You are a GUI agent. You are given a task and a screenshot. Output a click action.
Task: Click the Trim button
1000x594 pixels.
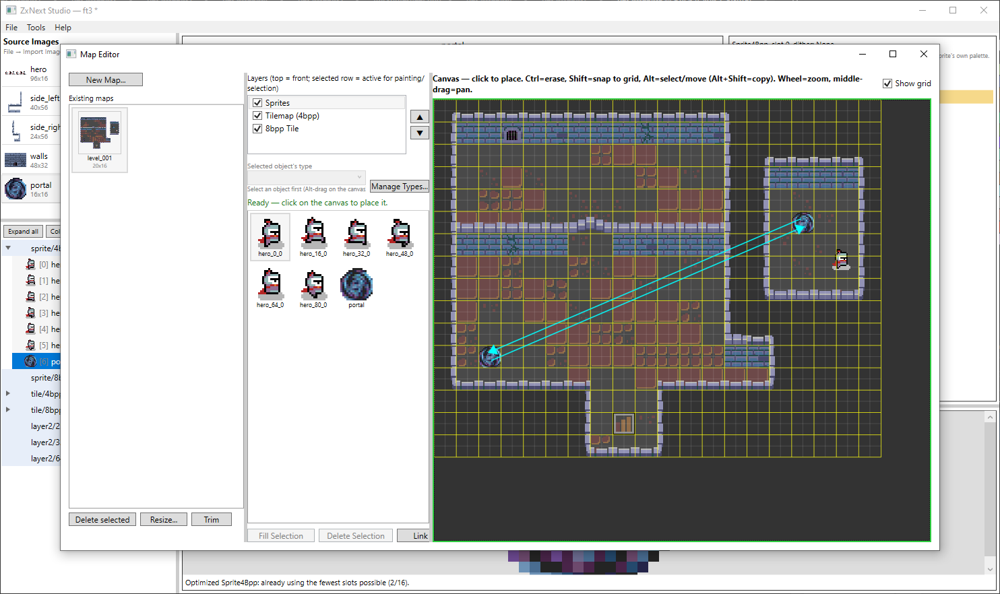(x=212, y=519)
